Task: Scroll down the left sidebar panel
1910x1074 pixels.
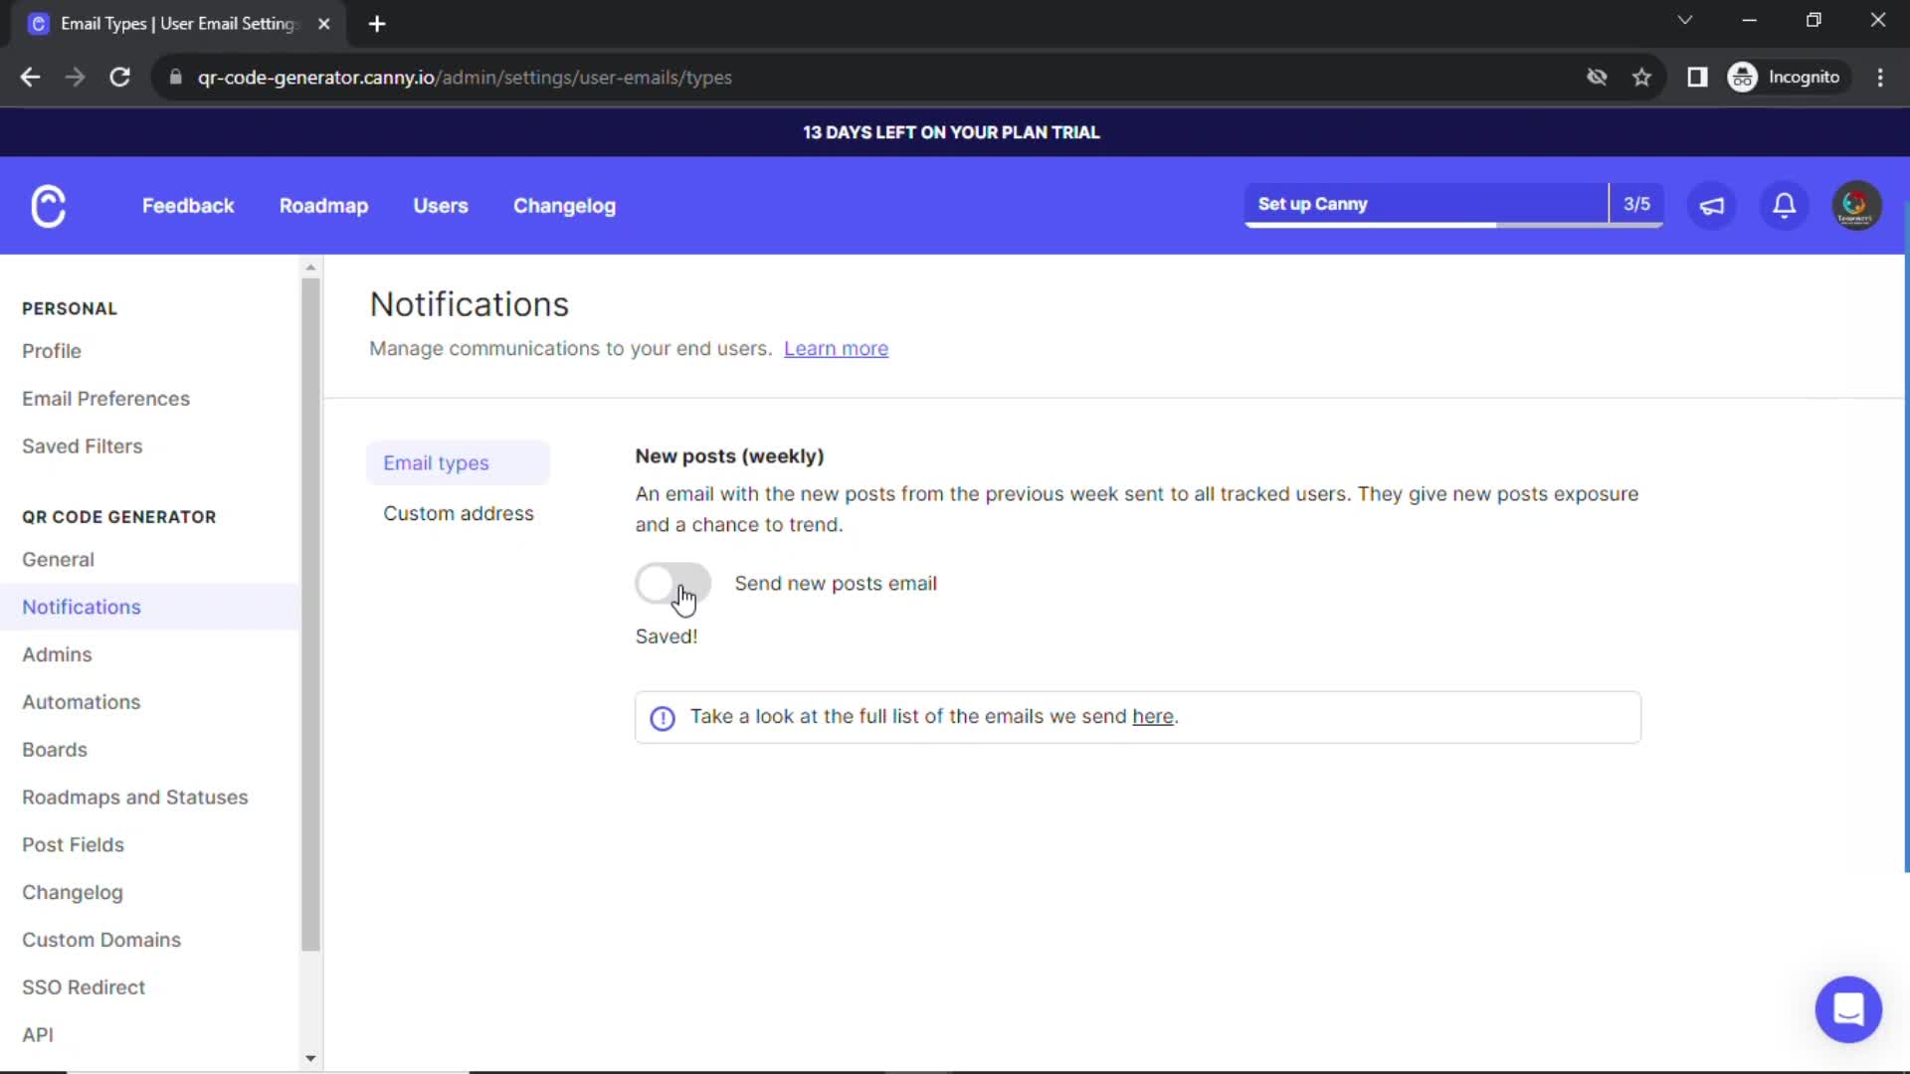Action: click(x=311, y=1058)
